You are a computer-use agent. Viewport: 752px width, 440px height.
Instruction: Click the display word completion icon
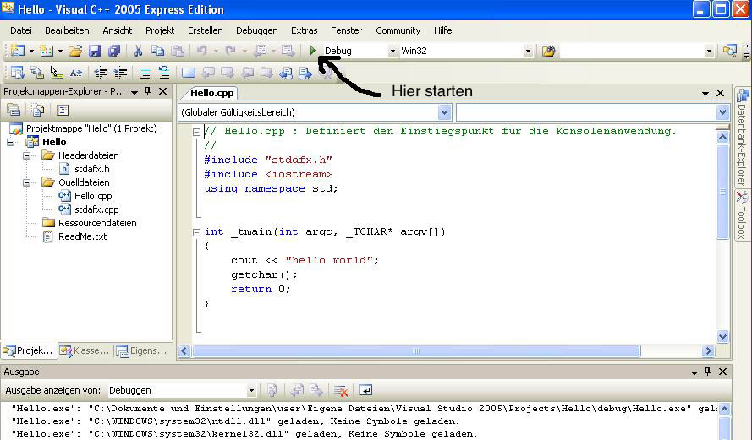76,73
